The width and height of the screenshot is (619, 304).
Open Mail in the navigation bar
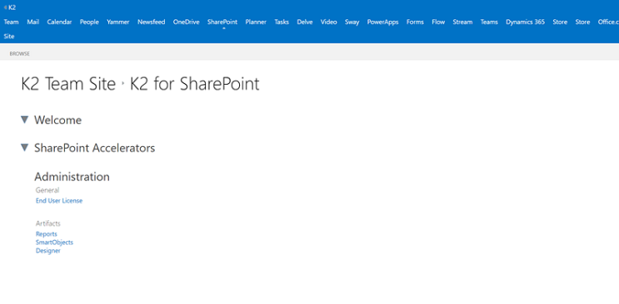pos(33,22)
